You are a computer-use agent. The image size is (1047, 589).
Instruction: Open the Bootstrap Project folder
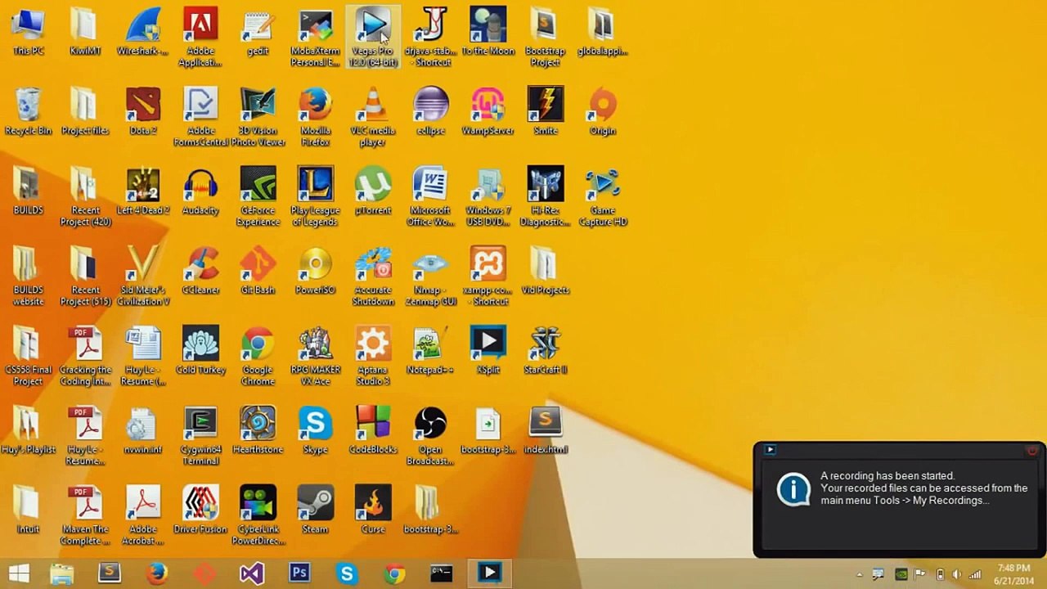tap(546, 38)
